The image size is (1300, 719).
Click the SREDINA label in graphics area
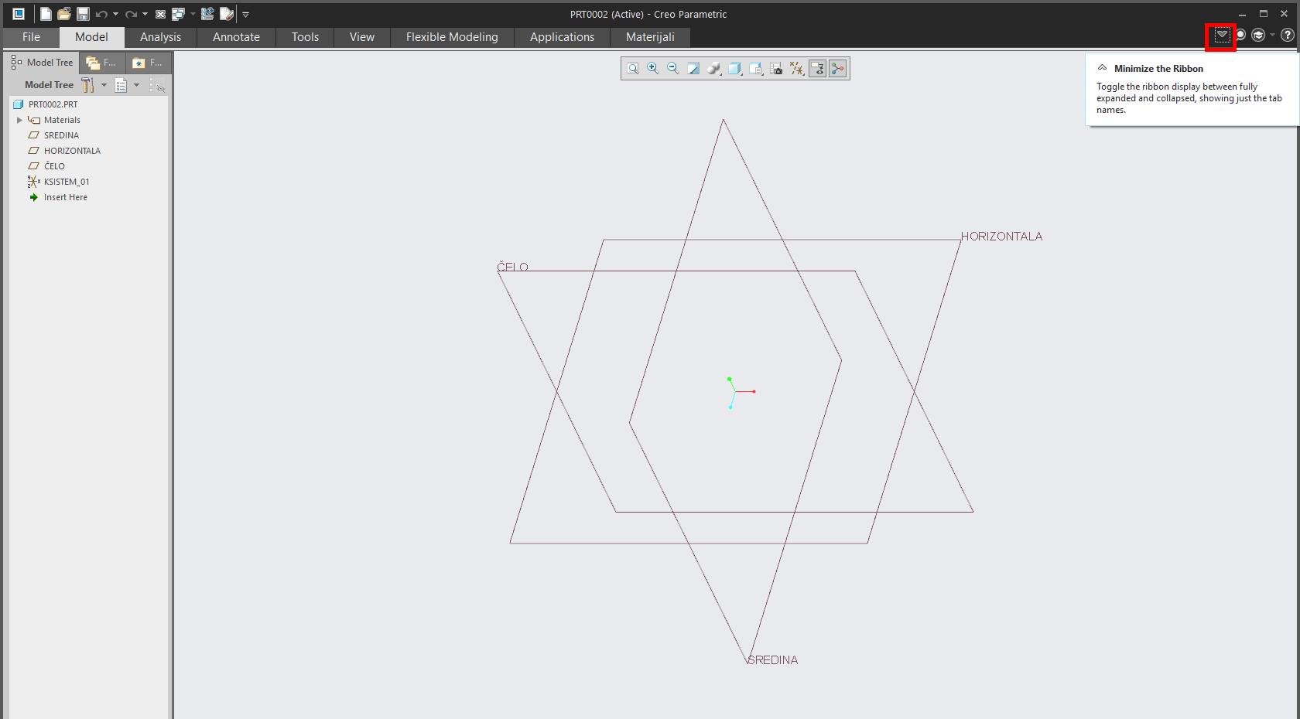tap(772, 660)
